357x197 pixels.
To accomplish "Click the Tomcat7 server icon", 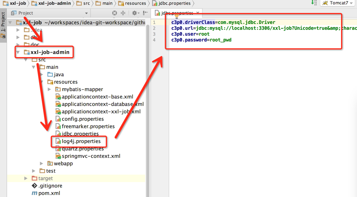I will pos(325,3).
